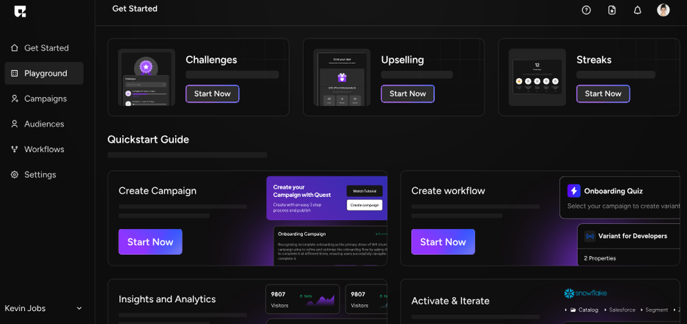Click the Create campaign white button
Viewport: 687px width, 324px height.
(x=365, y=205)
